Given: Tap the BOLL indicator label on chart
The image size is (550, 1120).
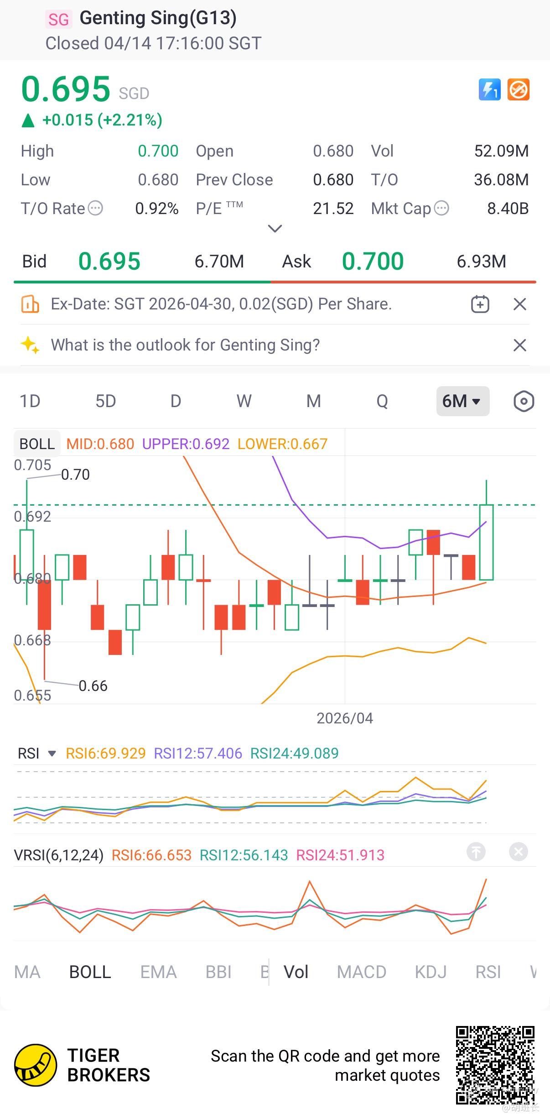Looking at the screenshot, I should [x=37, y=444].
